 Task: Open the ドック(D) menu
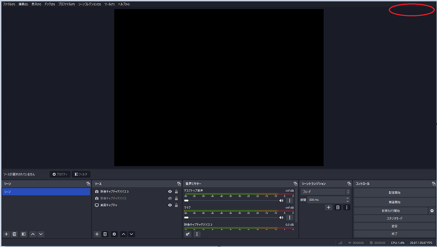point(49,4)
